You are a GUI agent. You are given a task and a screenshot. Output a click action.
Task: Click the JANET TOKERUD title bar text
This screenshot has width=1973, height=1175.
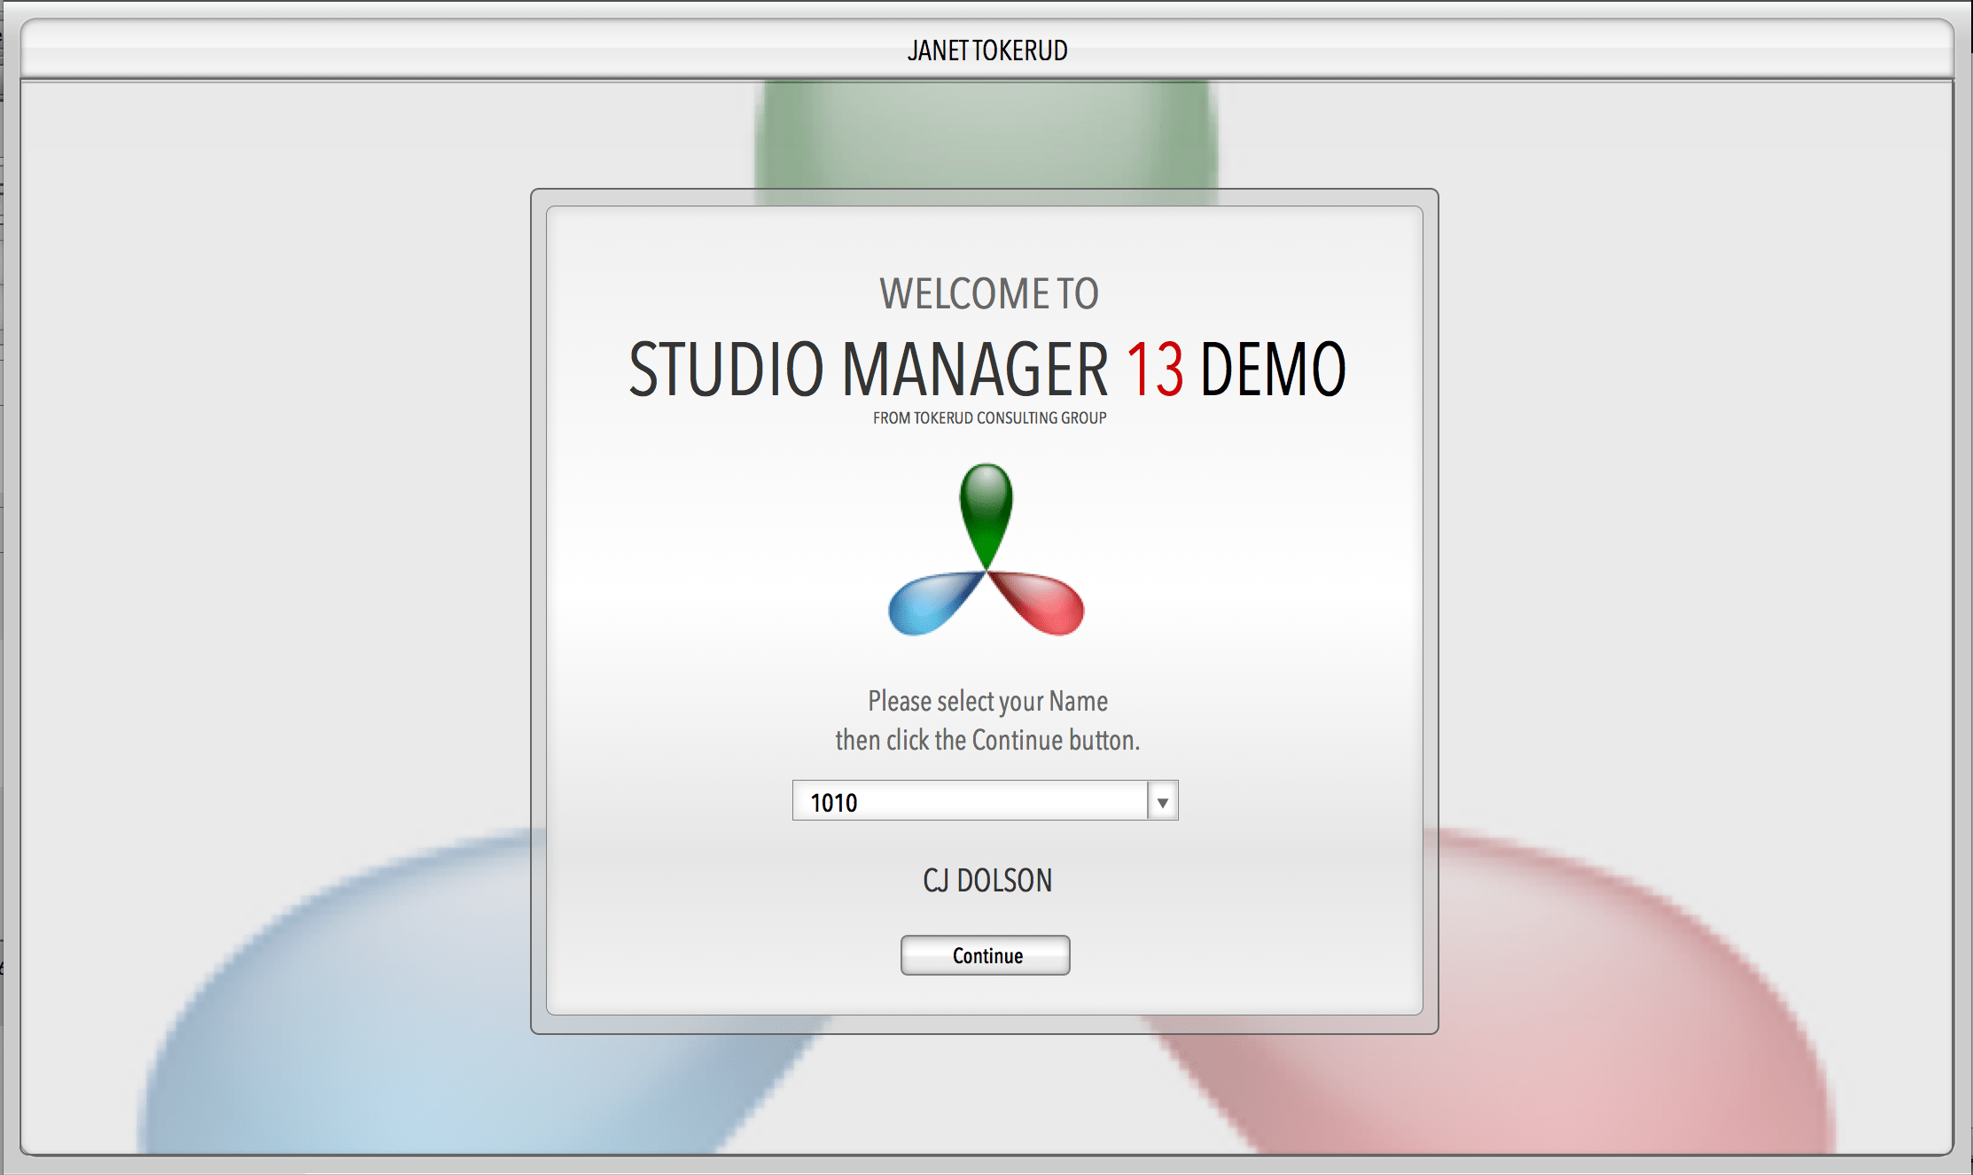986,51
